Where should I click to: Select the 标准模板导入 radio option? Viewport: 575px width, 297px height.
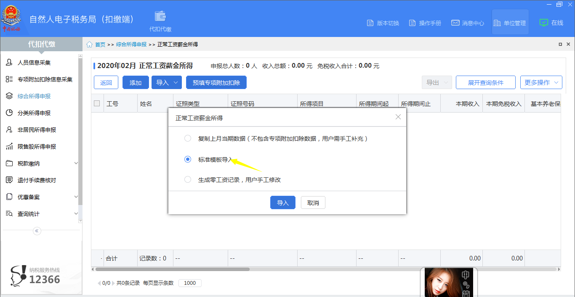pyautogui.click(x=187, y=159)
